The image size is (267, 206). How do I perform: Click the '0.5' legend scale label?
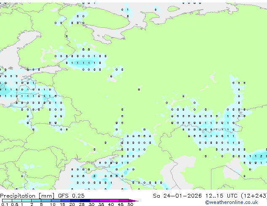(x=14, y=204)
